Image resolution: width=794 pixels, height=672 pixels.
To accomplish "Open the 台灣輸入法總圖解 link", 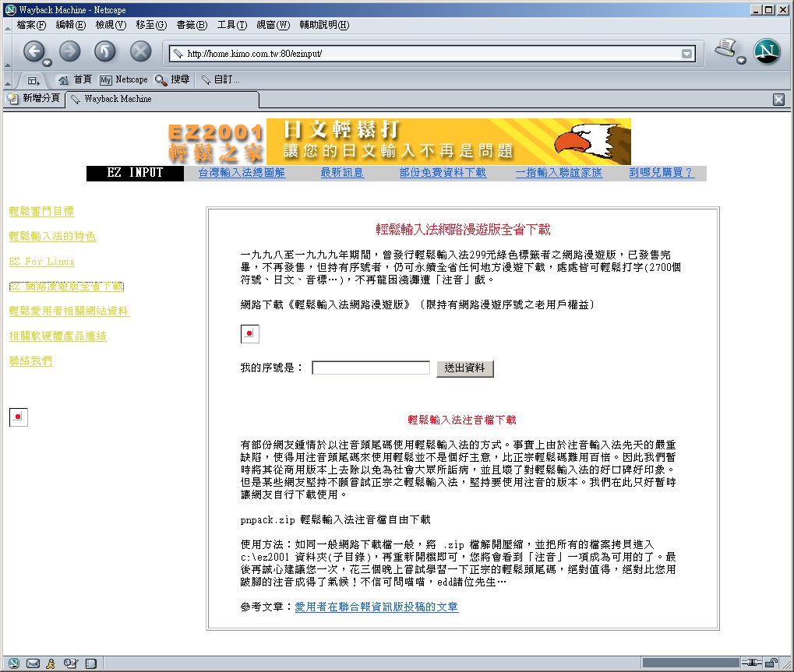I will [242, 173].
